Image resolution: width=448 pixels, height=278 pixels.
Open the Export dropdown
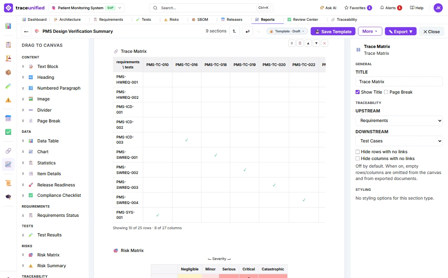(400, 32)
